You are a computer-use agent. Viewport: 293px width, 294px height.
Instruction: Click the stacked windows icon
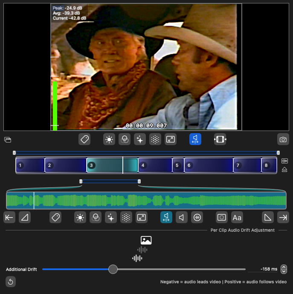pyautogui.click(x=8, y=140)
